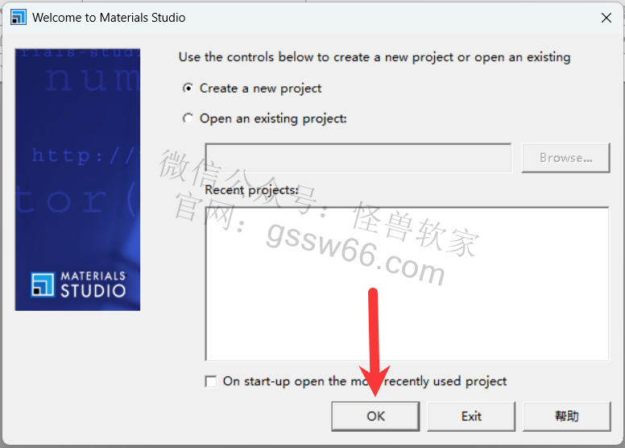Open the Browse... file picker button

[565, 158]
